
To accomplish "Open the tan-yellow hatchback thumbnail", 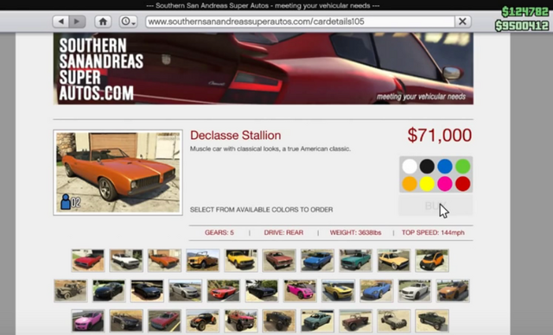I will tap(394, 261).
